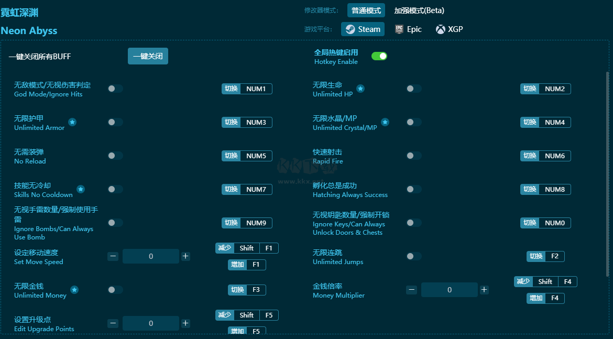Viewport: 613px width, 339px height.
Task: Toggle Unlimited Armor on
Action: (x=115, y=122)
